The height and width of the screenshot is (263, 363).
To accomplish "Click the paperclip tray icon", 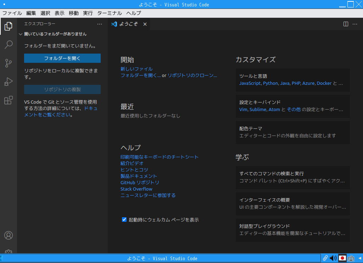I will tap(325, 258).
